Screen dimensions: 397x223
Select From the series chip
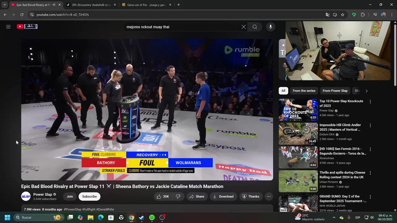304,91
